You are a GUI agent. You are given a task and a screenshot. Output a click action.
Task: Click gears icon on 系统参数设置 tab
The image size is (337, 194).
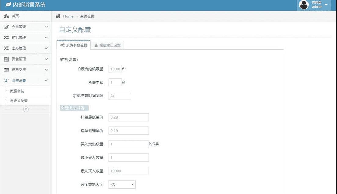tap(63, 45)
